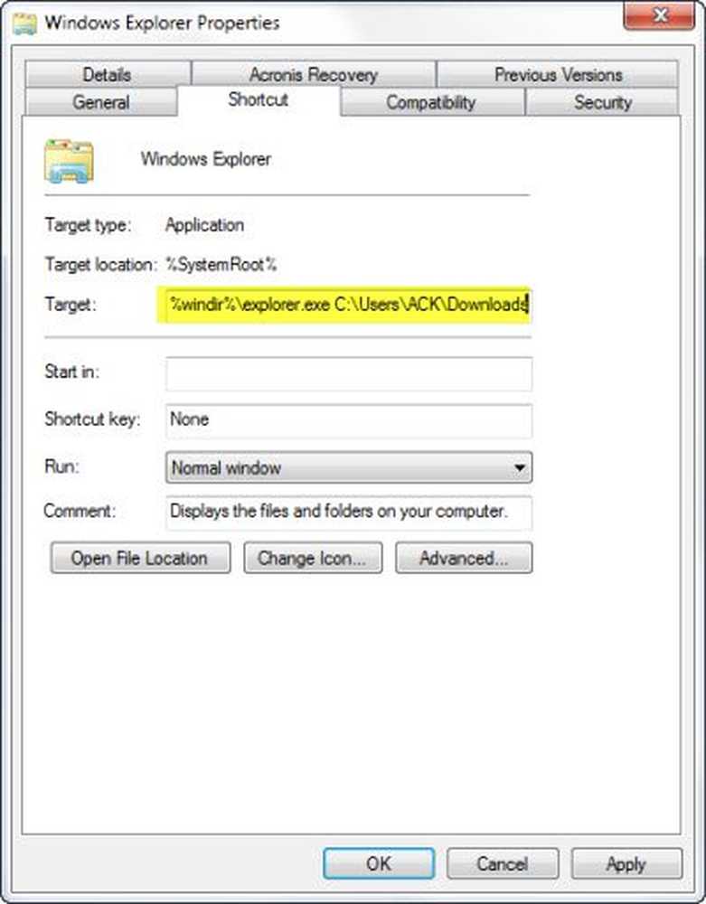Viewport: 706px width, 904px height.
Task: Switch to the Details tab
Action: coord(108,74)
